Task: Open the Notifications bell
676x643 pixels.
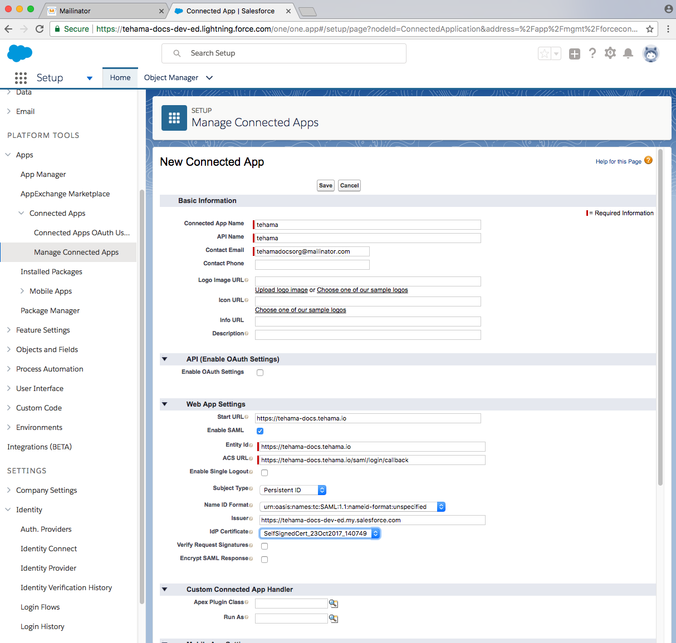Action: 628,53
